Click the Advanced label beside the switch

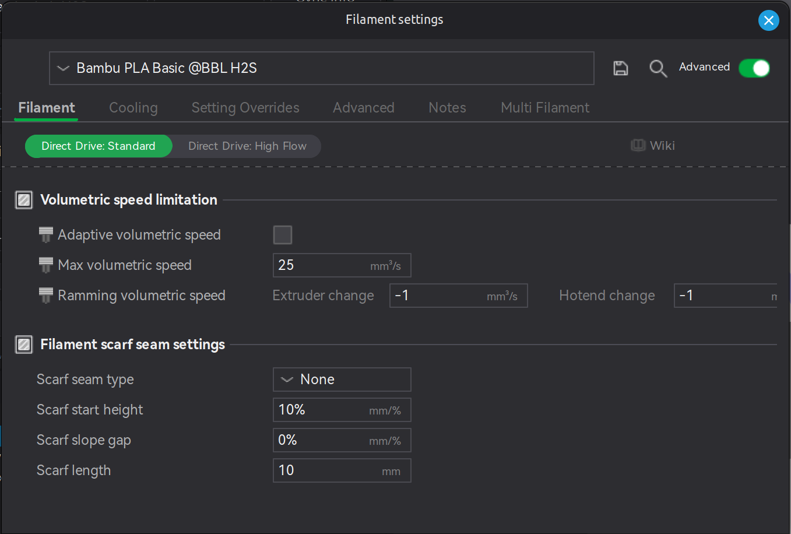[704, 67]
